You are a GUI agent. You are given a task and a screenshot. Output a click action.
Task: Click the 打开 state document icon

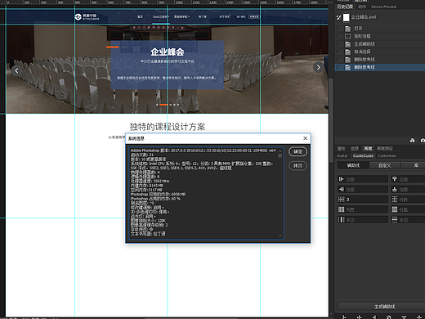click(x=348, y=29)
